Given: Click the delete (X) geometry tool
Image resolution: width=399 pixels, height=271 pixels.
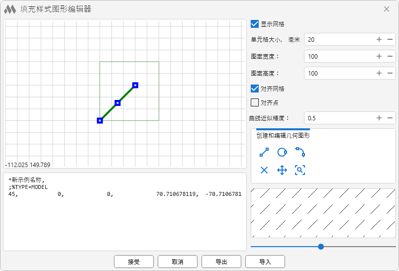Looking at the screenshot, I should 264,170.
